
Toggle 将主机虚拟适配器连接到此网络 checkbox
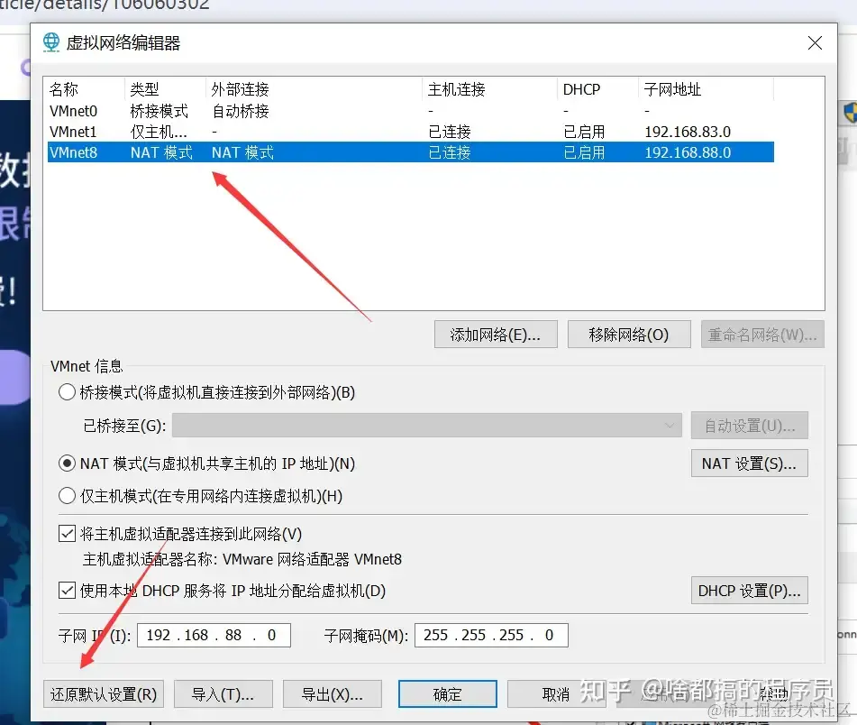click(67, 534)
